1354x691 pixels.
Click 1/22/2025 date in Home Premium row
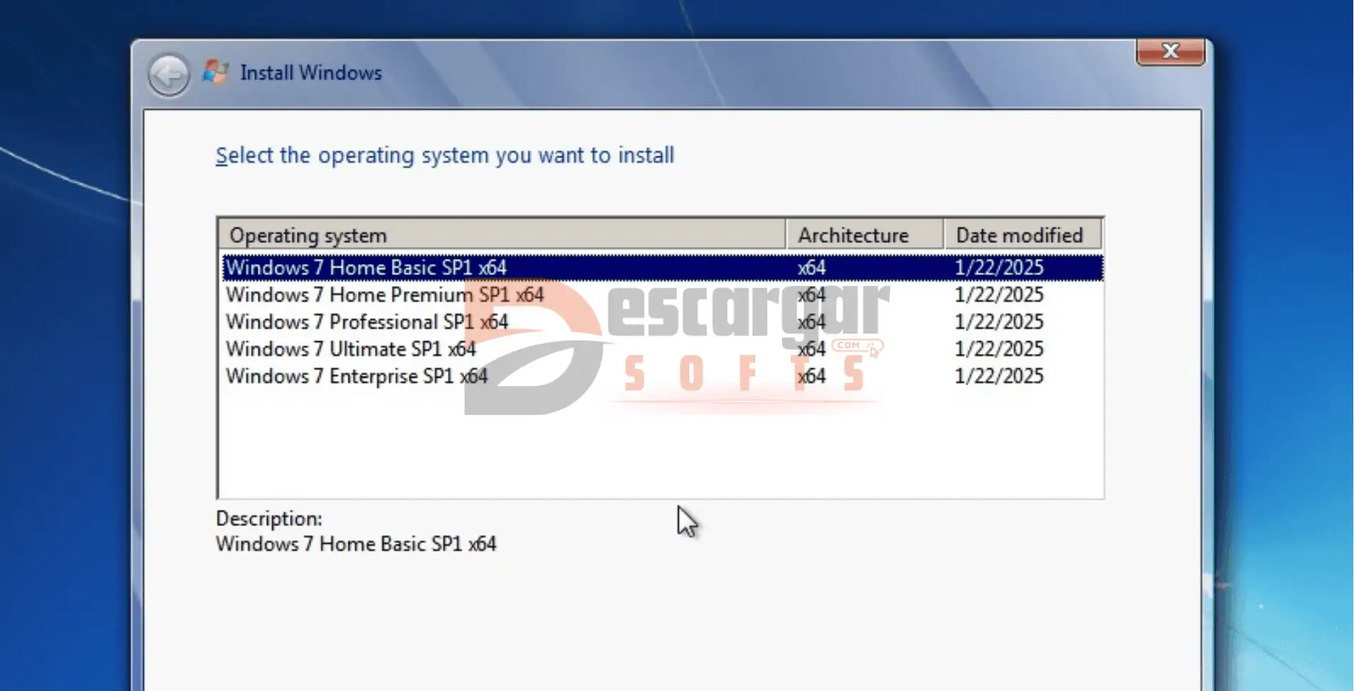999,295
